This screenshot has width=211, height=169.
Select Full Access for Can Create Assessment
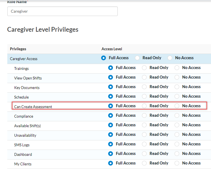click(111, 106)
